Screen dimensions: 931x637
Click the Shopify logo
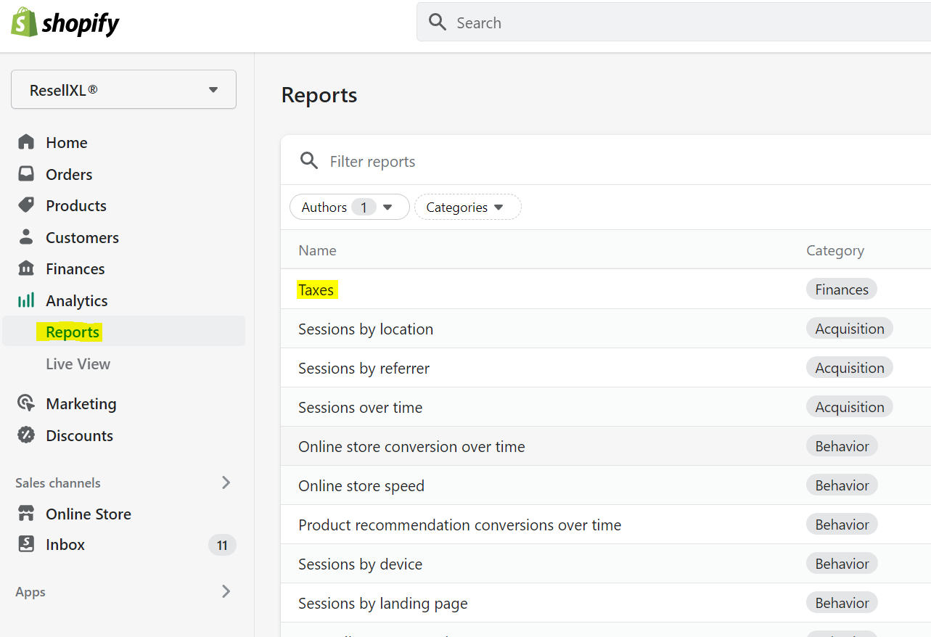click(65, 22)
